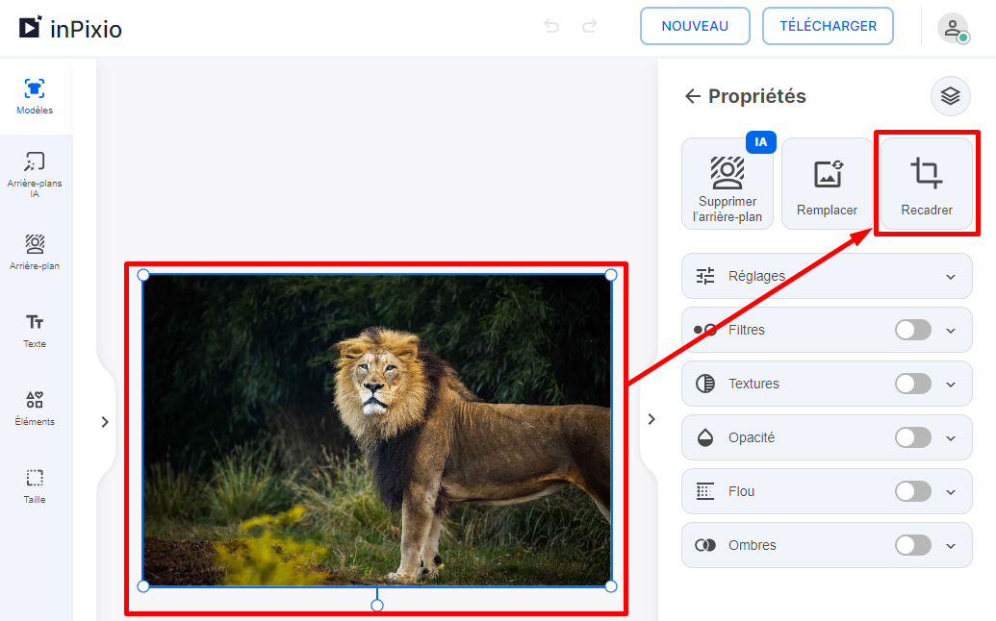This screenshot has width=996, height=621.
Task: Click the NOUVEAU button
Action: (695, 26)
